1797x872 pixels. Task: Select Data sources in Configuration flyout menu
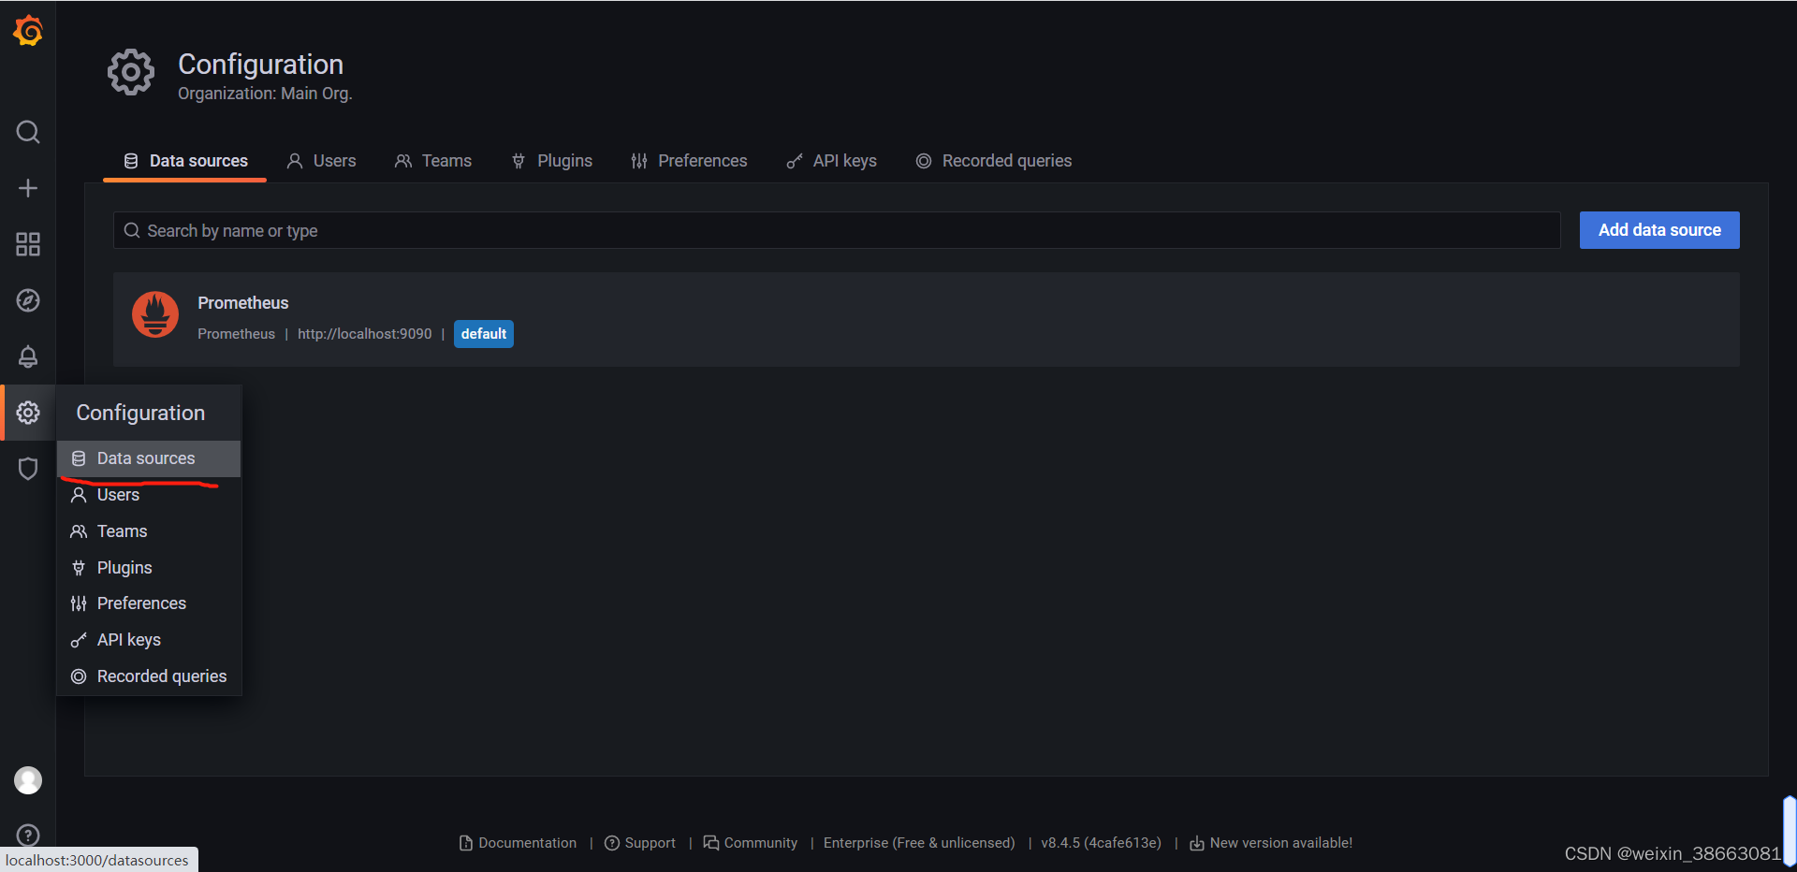pyautogui.click(x=149, y=458)
